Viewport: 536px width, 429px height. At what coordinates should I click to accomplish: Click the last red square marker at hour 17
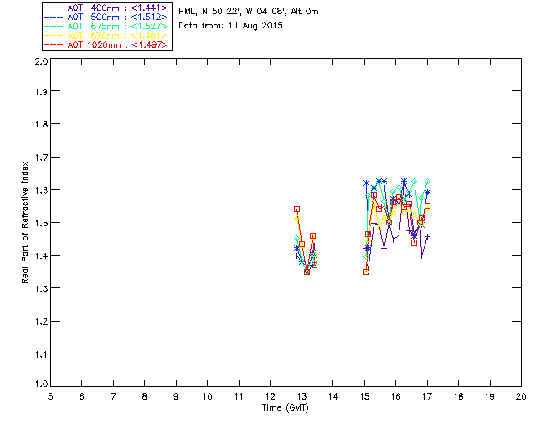point(427,206)
